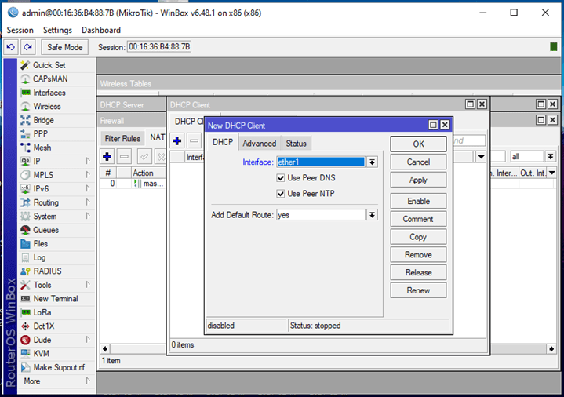Open the Interfaces sidebar icon
The width and height of the screenshot is (564, 397).
click(25, 93)
